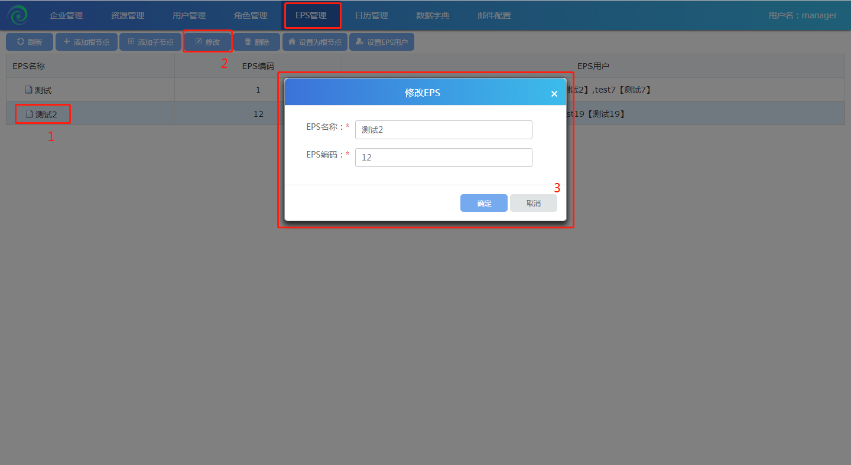
Task: Click the EPS名称 input field
Action: click(x=443, y=130)
